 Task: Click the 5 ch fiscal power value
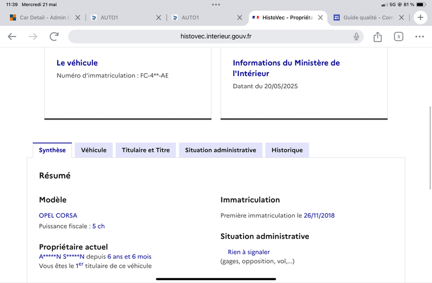pos(98,226)
